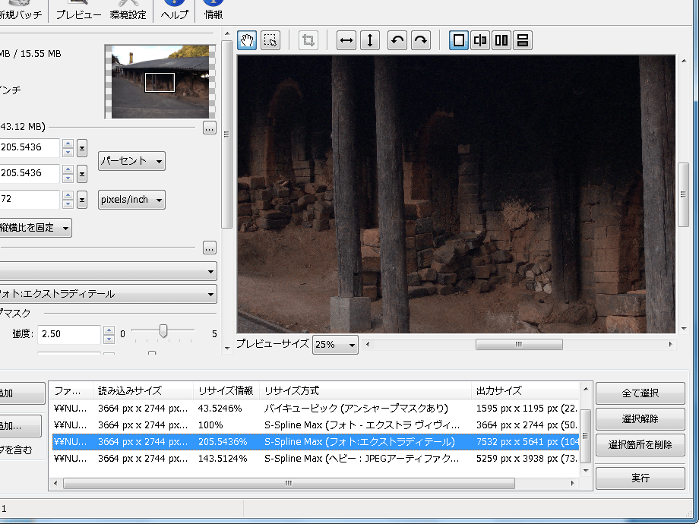Viewport: 699px width, 524px height.
Task: Click the ellipsis button next to 43.12 MB
Action: (210, 128)
